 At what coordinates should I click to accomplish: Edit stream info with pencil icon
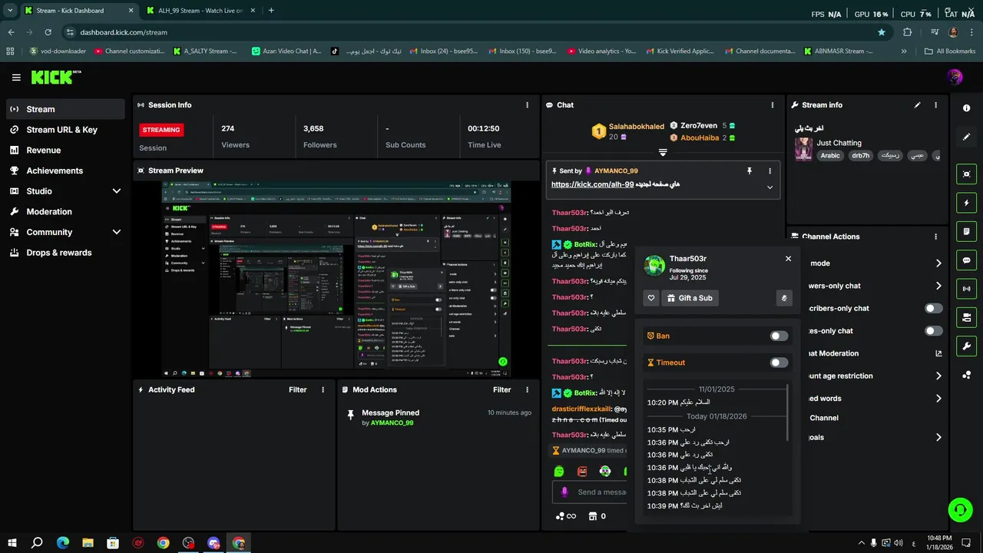pyautogui.click(x=917, y=105)
